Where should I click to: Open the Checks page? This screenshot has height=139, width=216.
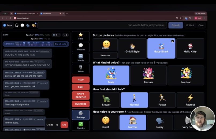(x=81, y=126)
